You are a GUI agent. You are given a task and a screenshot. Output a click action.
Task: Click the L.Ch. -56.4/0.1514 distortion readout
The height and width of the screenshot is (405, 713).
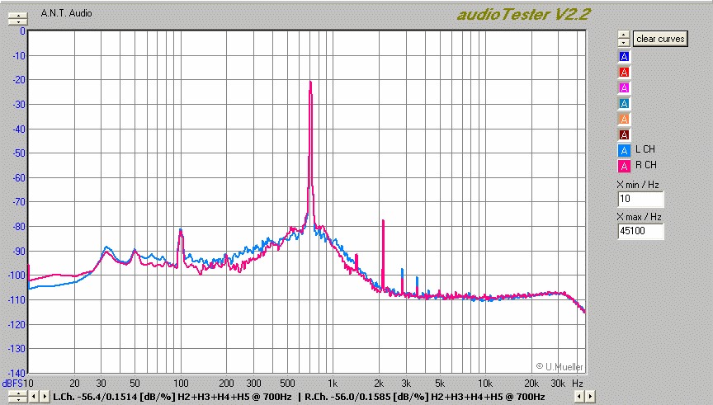[172, 397]
